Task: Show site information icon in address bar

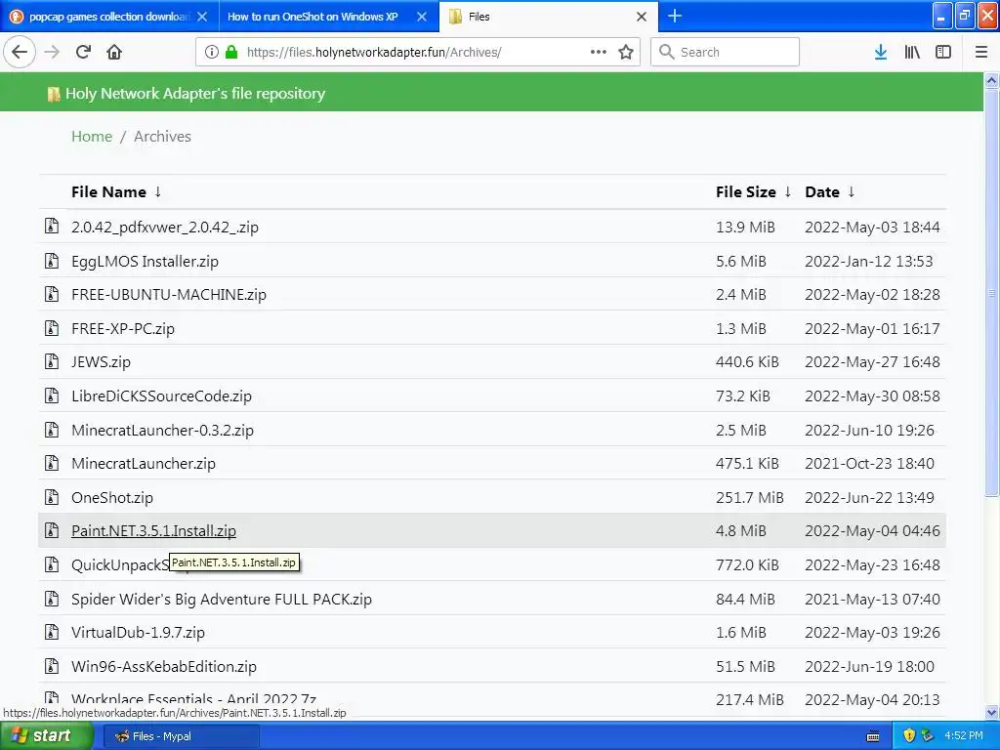Action: [211, 53]
